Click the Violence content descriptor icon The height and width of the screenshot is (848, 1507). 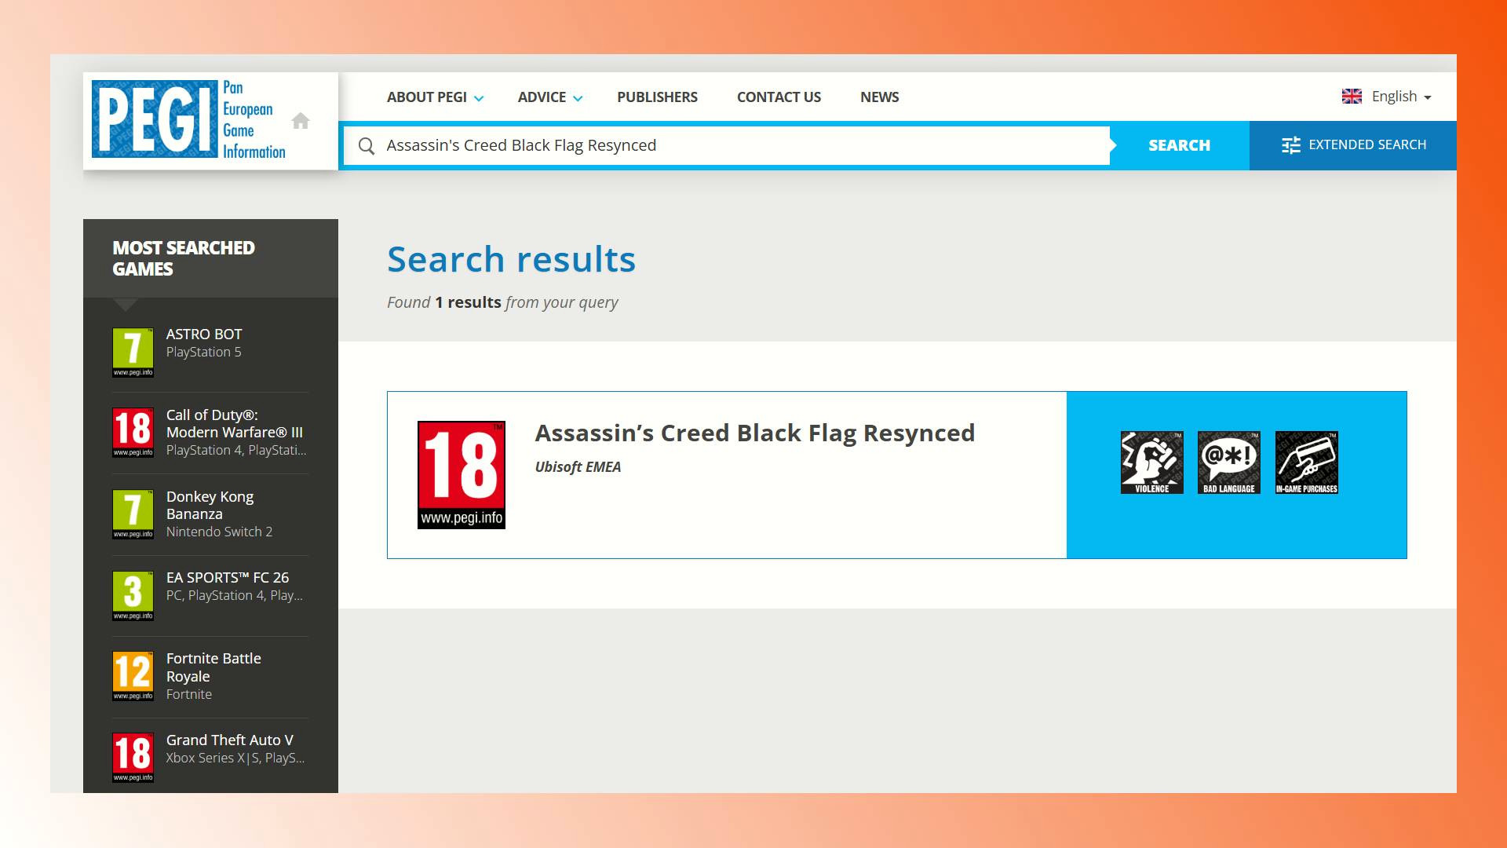pos(1151,462)
